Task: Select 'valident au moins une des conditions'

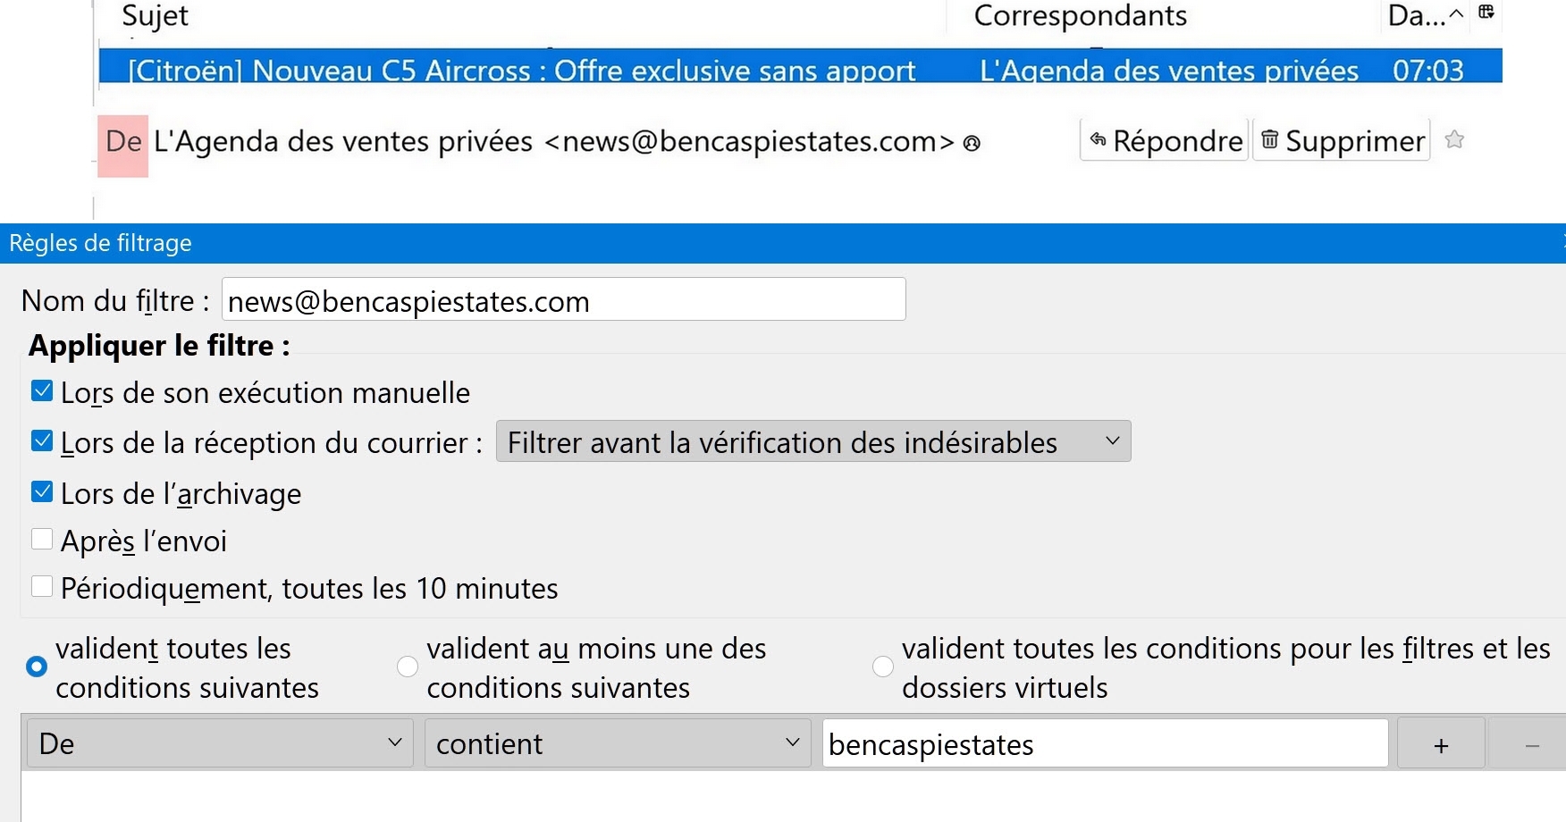Action: (408, 667)
